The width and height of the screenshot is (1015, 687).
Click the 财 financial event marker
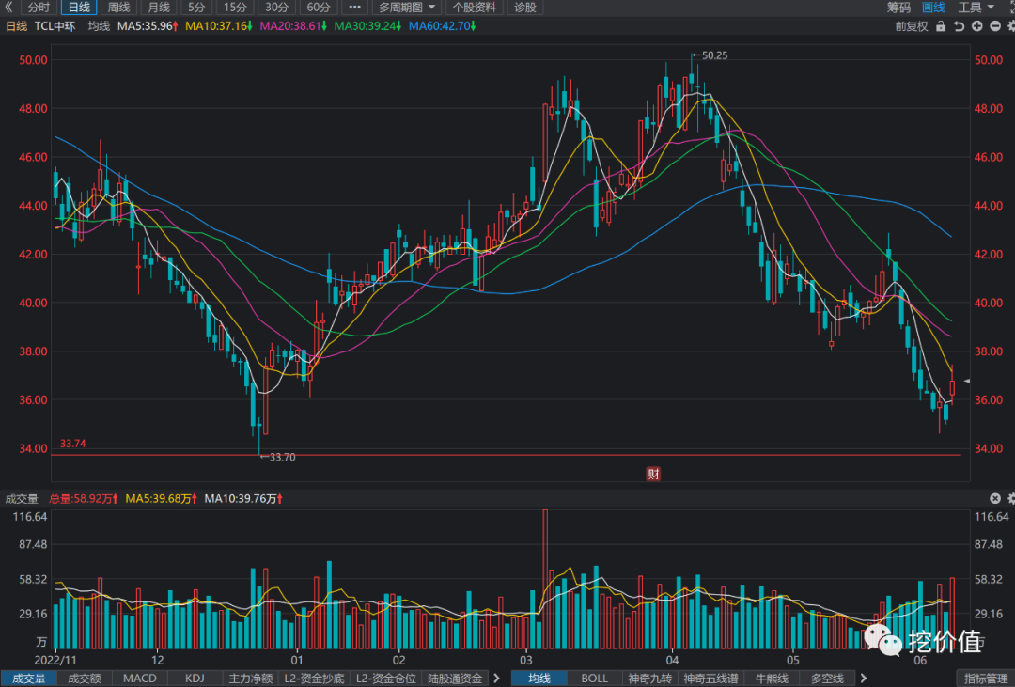pyautogui.click(x=653, y=474)
